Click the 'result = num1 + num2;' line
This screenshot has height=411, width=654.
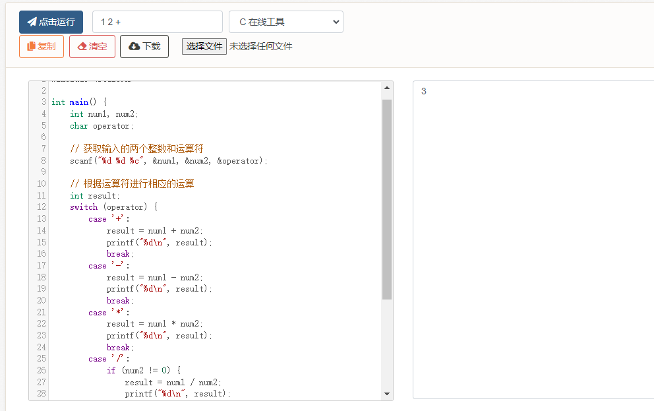click(155, 231)
